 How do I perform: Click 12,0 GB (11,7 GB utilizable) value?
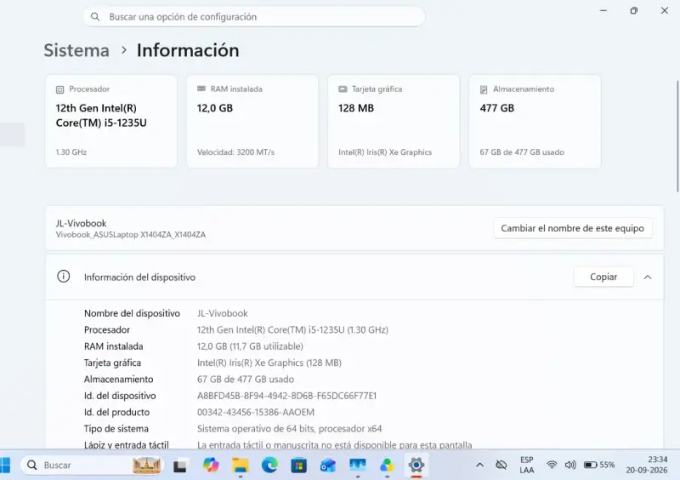click(250, 346)
